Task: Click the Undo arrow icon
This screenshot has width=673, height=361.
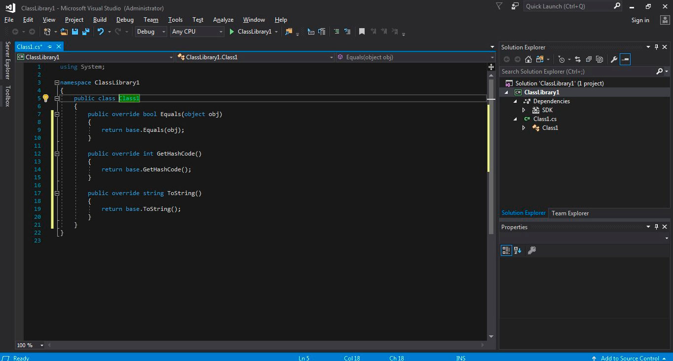Action: point(101,32)
